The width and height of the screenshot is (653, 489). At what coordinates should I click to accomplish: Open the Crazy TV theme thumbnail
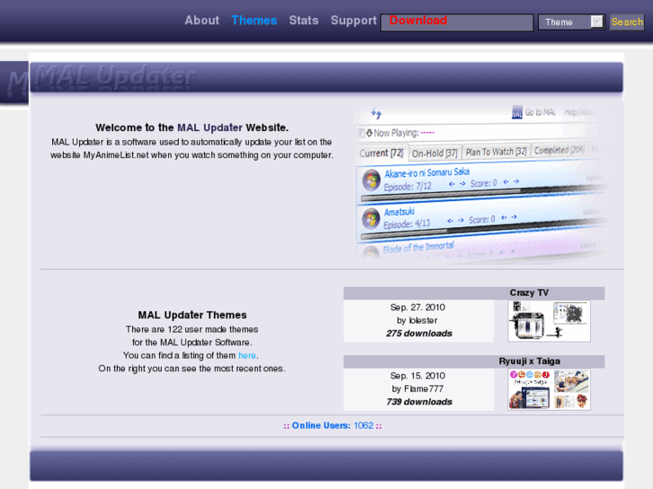[549, 321]
